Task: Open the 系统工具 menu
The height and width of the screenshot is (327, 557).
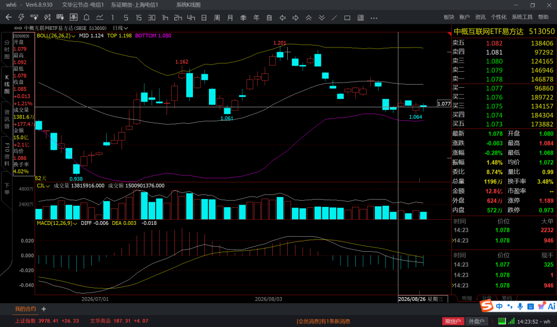Action: tap(522, 17)
